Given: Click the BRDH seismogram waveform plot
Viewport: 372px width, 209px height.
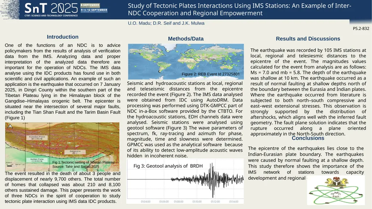Looking at the screenshot, I should (x=185, y=181).
